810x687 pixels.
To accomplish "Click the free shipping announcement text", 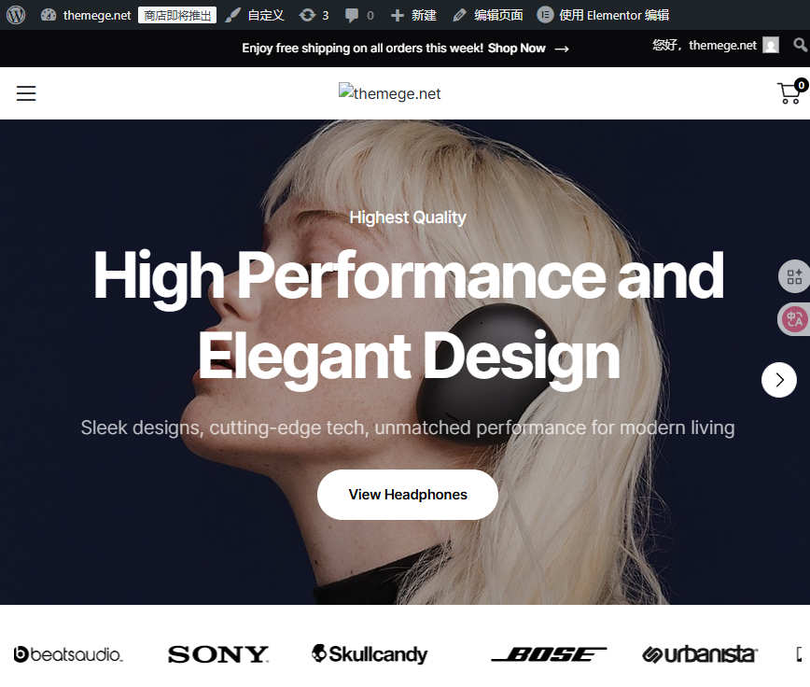I will tap(363, 49).
